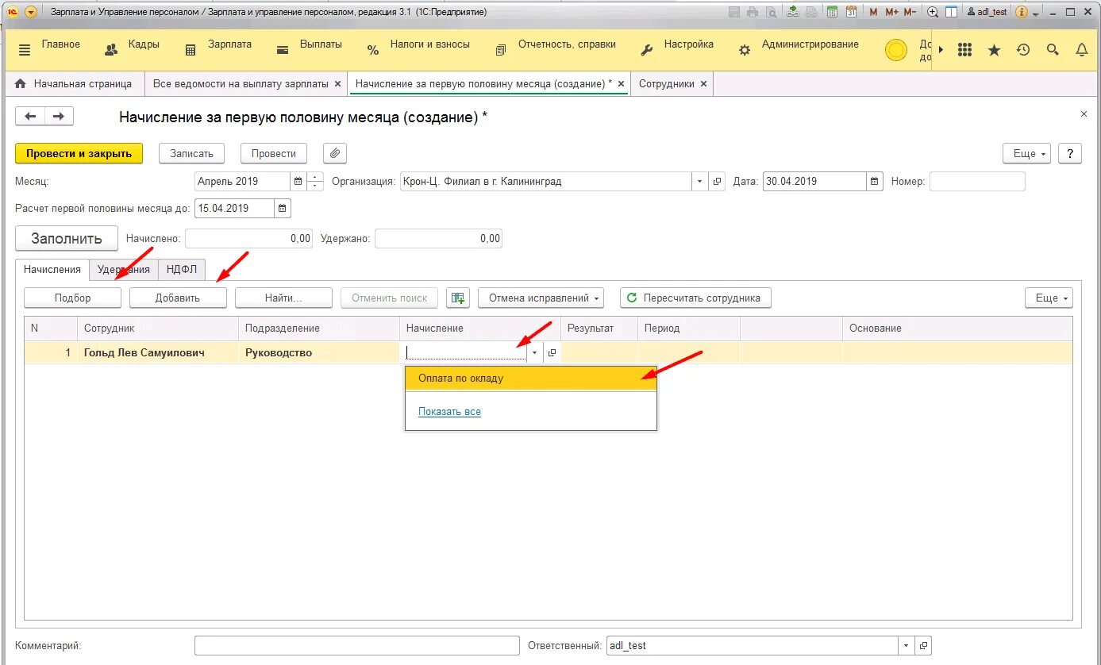1101x665 pixels.
Task: Open History clock icon
Action: click(x=1023, y=50)
